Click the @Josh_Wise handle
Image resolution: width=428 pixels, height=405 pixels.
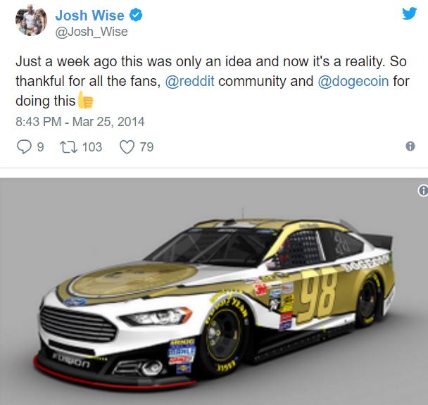pos(92,32)
